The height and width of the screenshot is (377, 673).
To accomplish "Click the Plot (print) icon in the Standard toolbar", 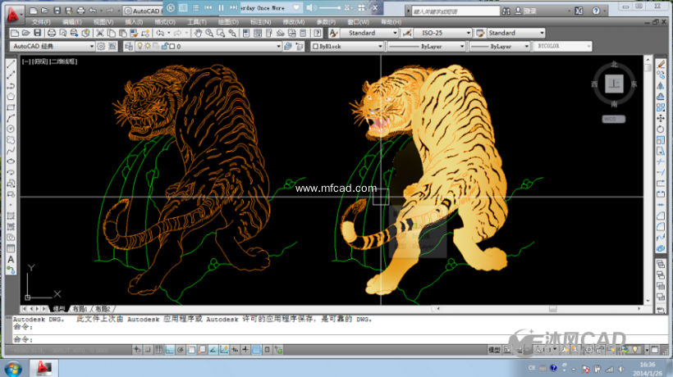I will [x=52, y=33].
